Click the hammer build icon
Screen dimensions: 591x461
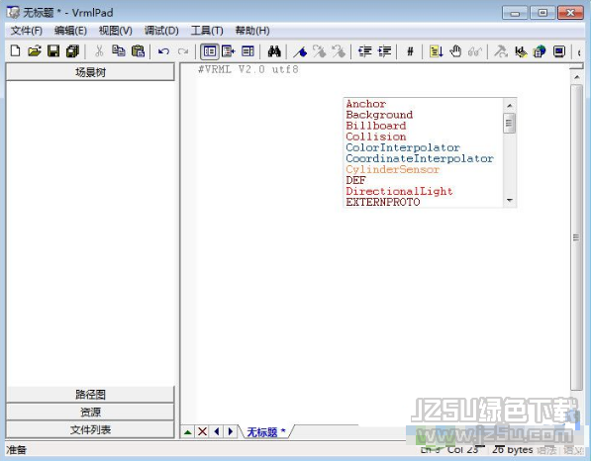501,50
